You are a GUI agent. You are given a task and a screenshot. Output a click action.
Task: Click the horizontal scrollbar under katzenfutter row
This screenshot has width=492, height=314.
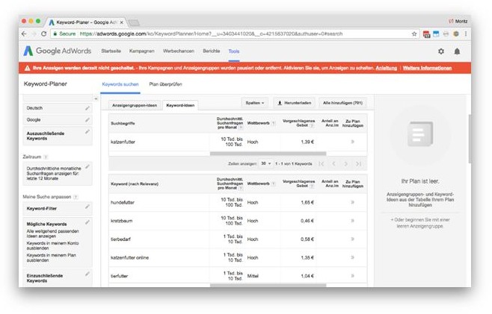(262, 153)
